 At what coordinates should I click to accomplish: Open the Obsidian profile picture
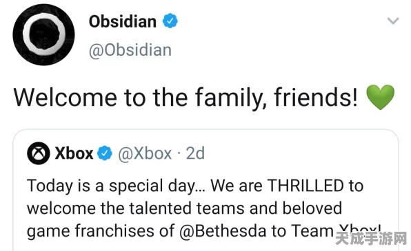[43, 35]
